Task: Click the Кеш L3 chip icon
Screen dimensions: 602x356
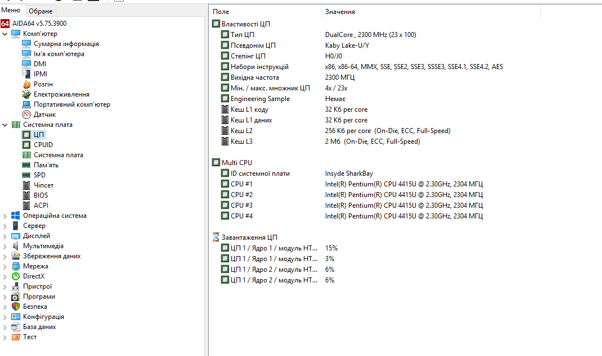Action: (225, 141)
